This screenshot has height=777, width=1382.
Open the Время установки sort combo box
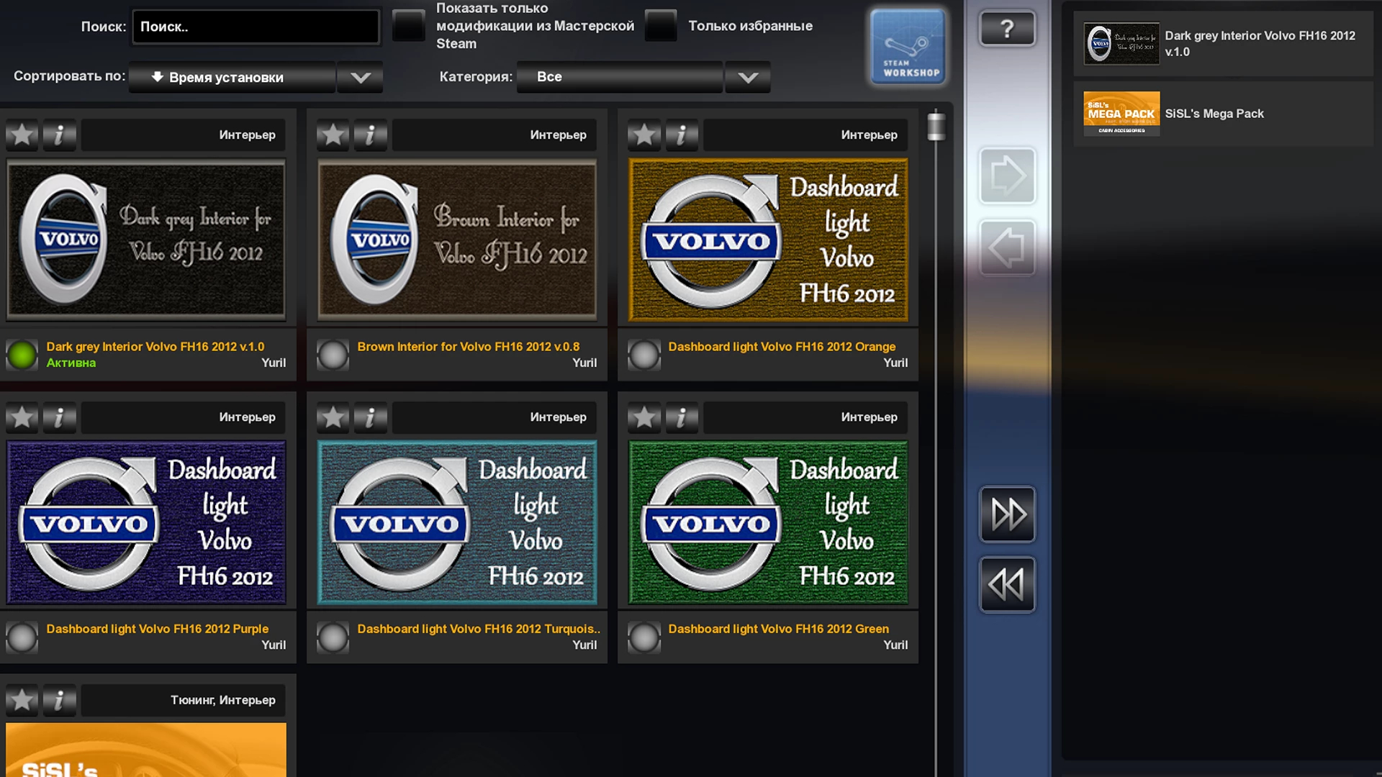pyautogui.click(x=232, y=78)
